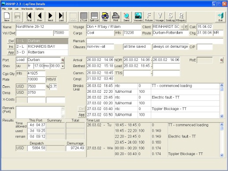Open the Workmode menu
Screen dimensions: 228x171
click(x=27, y=9)
